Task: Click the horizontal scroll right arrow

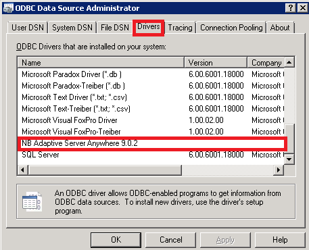Action: (279, 170)
